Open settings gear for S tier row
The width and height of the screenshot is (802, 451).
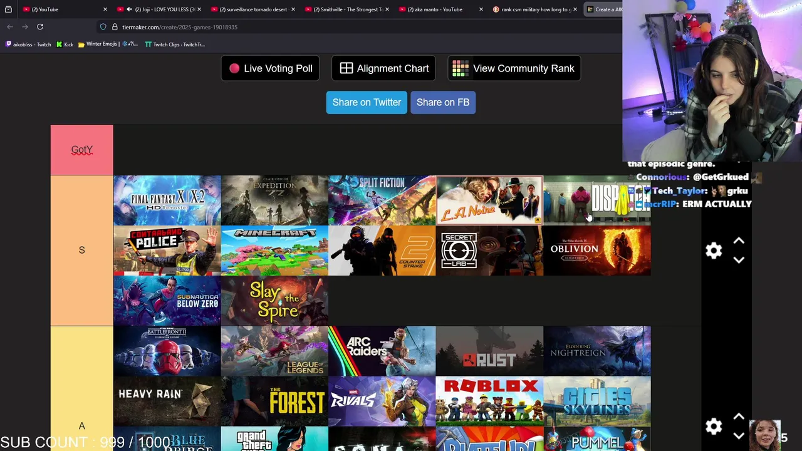tap(714, 251)
